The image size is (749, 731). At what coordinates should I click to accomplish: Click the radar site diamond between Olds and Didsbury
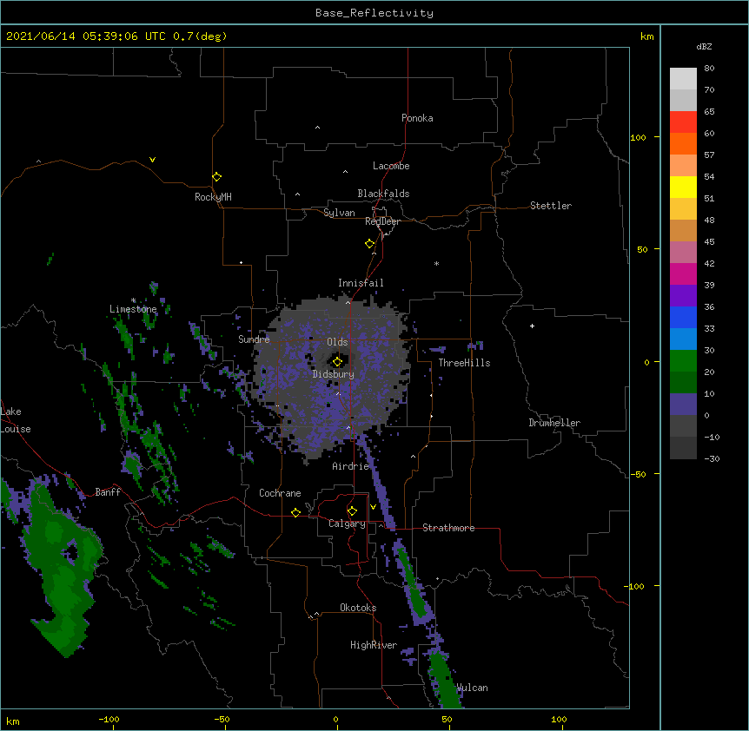[337, 362]
